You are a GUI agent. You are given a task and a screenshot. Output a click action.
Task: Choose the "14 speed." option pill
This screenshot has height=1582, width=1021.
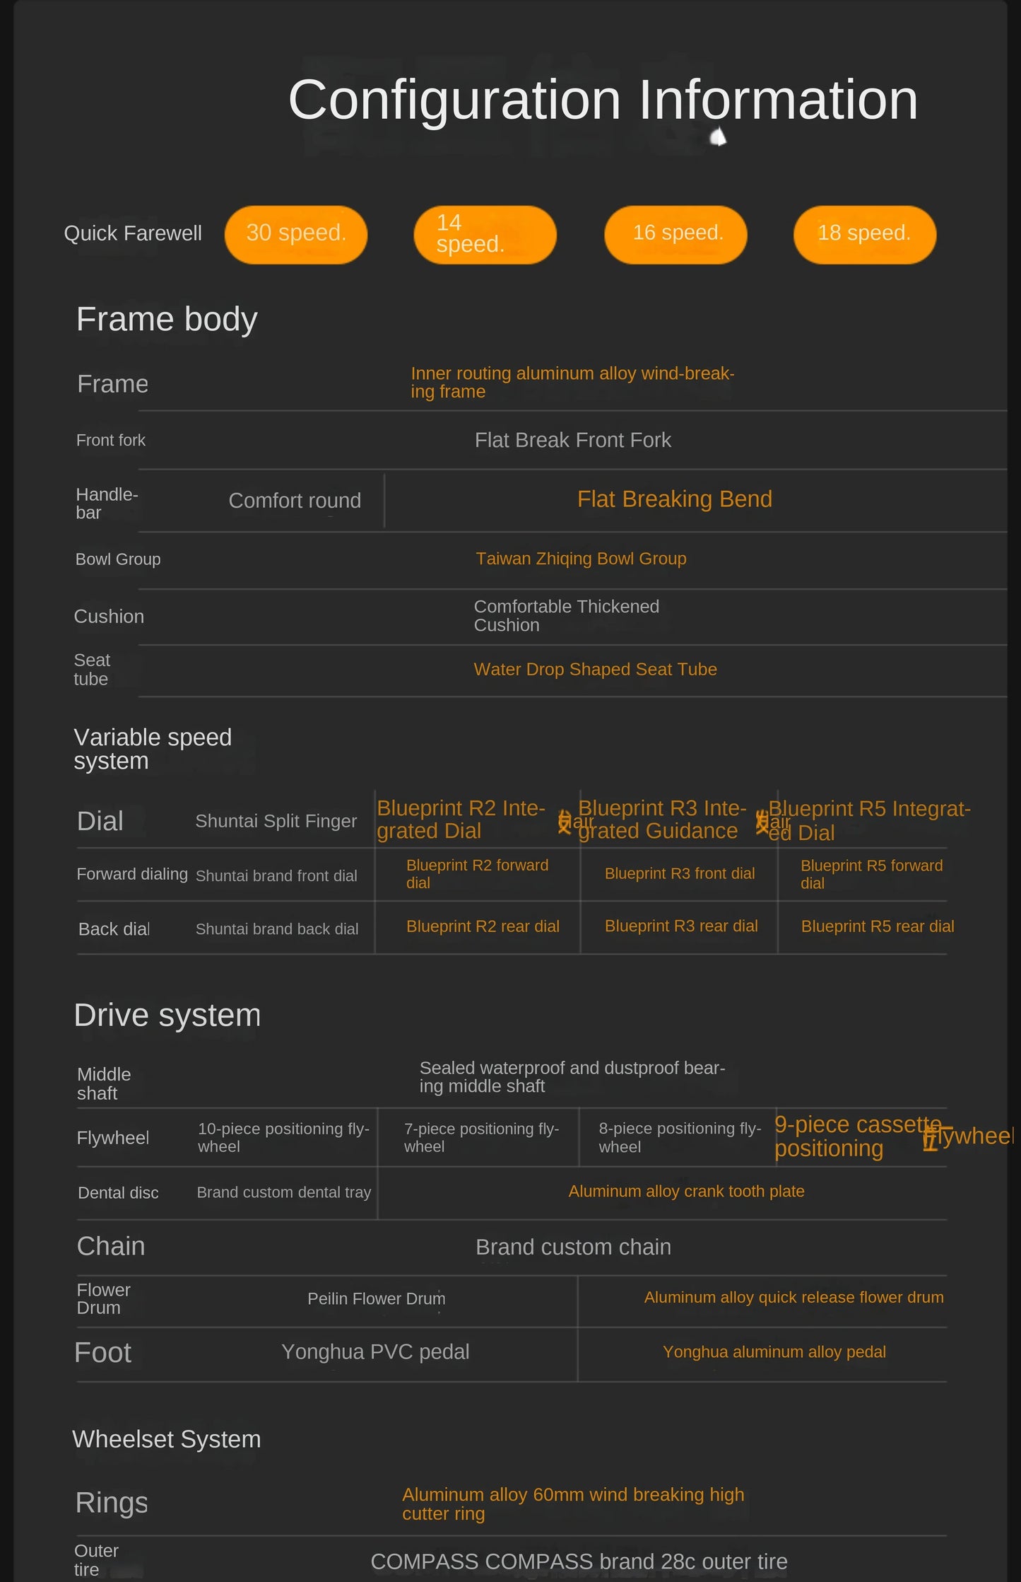click(x=485, y=234)
